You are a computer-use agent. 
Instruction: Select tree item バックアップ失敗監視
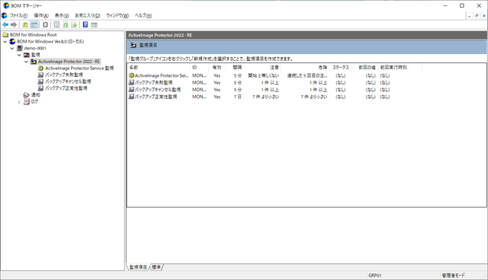click(64, 75)
